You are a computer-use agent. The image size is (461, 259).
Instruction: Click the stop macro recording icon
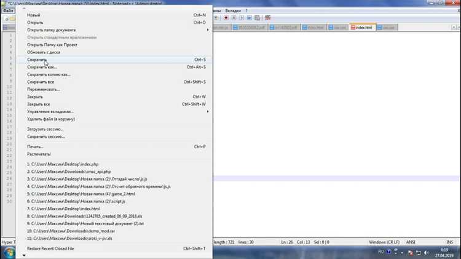pyautogui.click(x=234, y=18)
